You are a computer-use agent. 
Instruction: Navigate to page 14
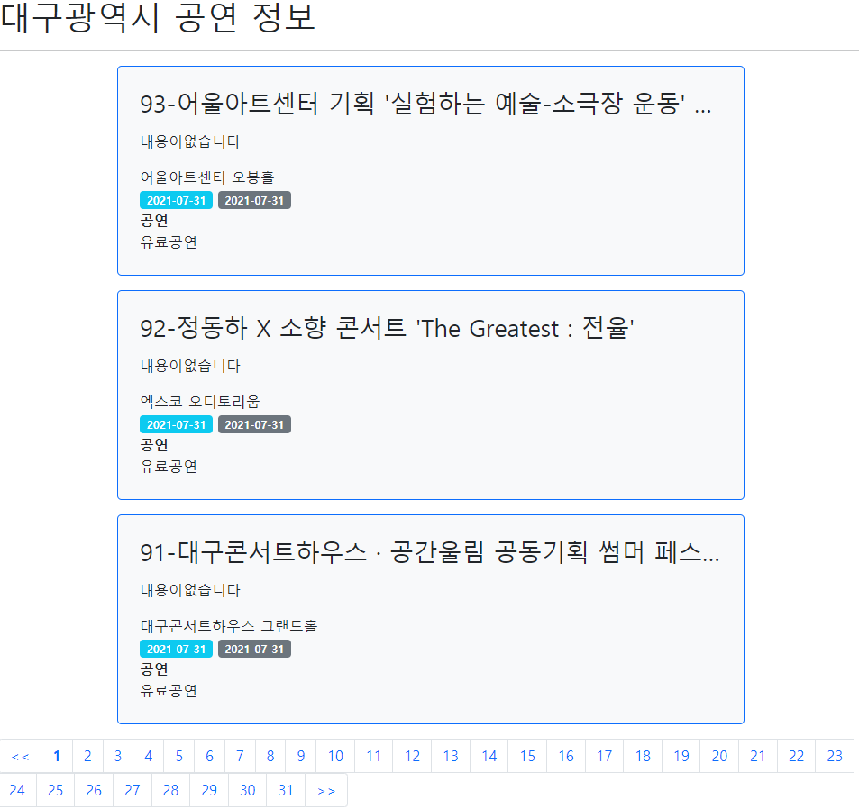[489, 756]
